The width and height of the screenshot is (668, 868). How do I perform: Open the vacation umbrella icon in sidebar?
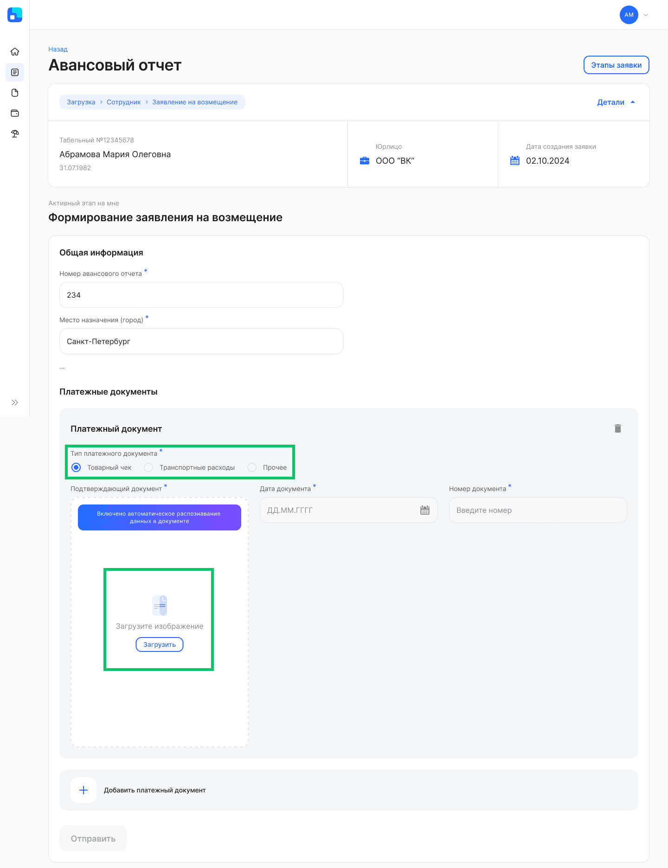pos(15,134)
